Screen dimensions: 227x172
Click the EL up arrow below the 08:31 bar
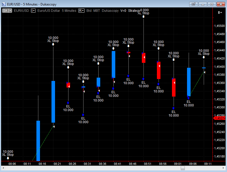[83, 115]
